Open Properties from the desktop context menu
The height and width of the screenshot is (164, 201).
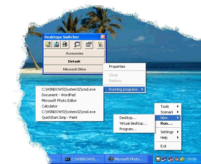pyautogui.click(x=124, y=66)
